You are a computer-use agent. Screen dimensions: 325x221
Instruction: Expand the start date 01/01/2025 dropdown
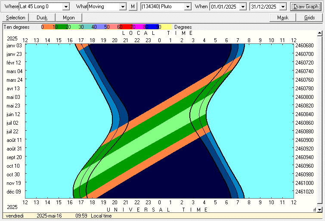(243, 6)
